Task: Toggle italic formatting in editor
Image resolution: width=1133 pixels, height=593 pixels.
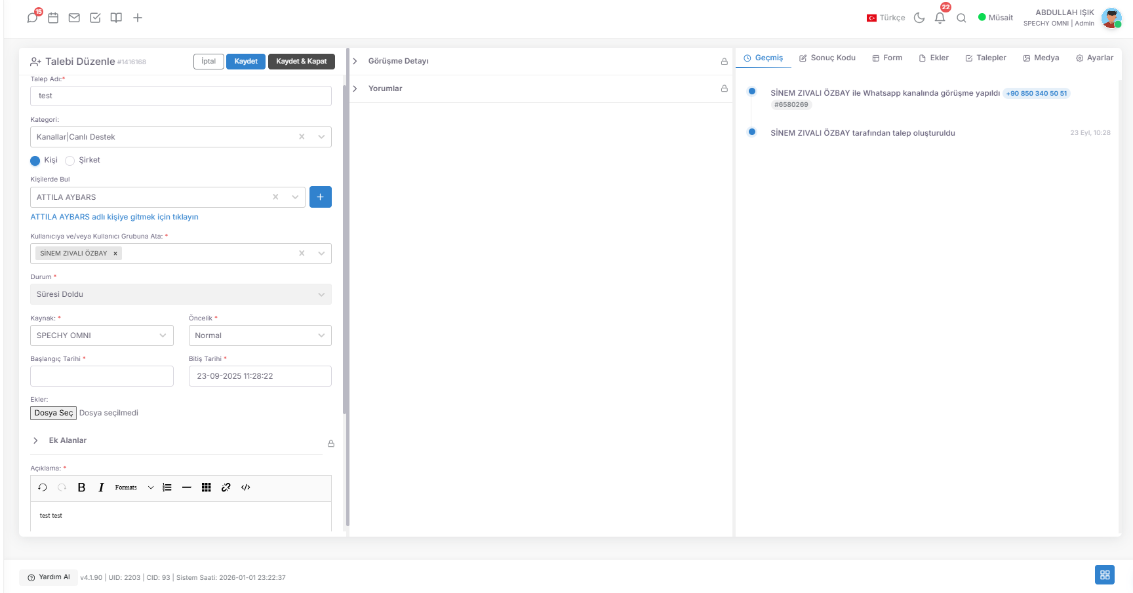Action: pos(102,488)
